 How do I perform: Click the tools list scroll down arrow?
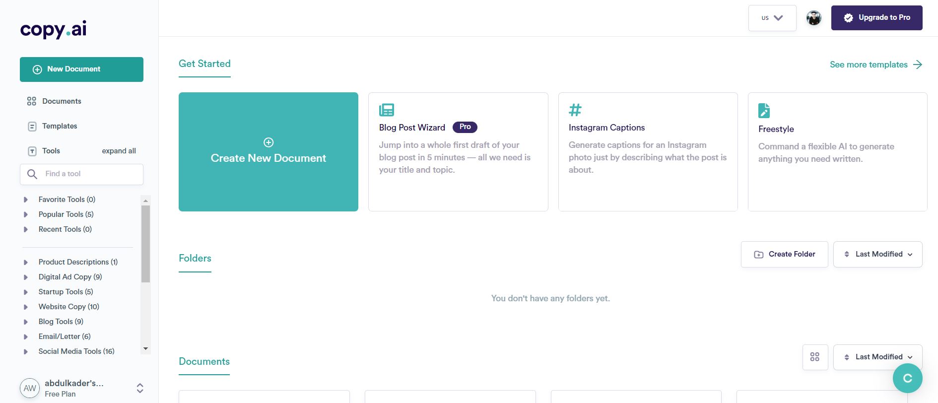pyautogui.click(x=145, y=349)
